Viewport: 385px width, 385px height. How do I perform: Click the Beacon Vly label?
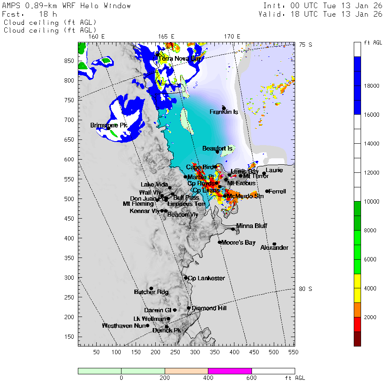click(183, 215)
